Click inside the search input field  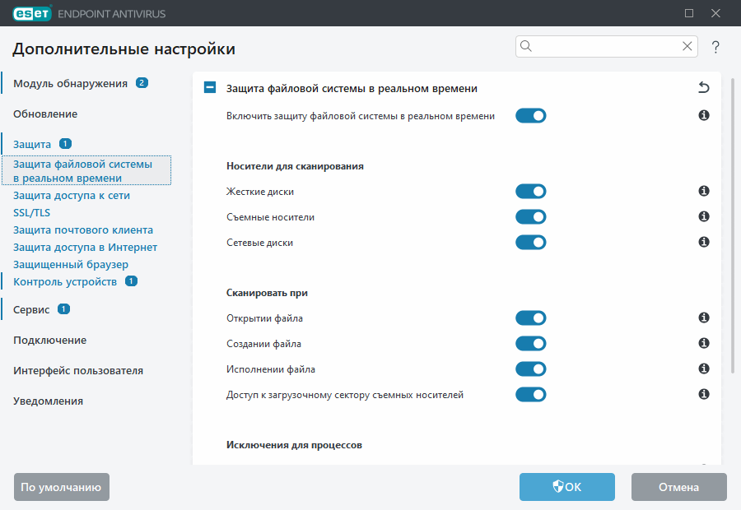[x=601, y=46]
